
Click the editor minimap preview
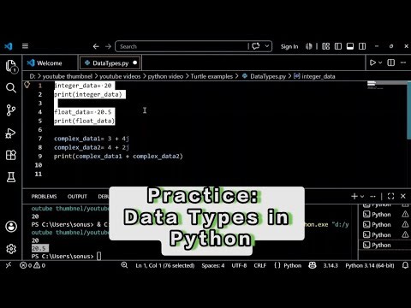coord(376,86)
